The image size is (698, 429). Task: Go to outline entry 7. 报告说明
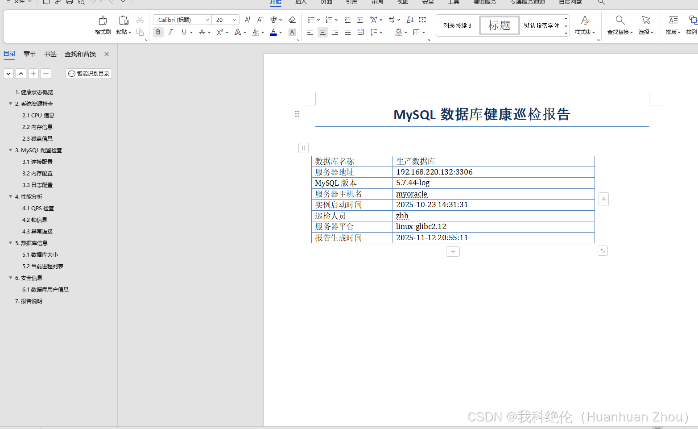29,301
